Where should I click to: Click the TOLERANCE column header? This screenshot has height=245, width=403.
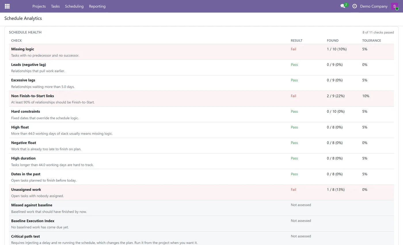click(x=371, y=41)
